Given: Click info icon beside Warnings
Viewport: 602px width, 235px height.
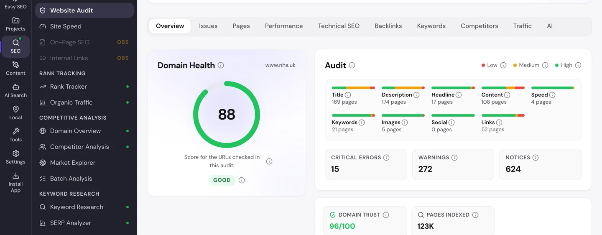Looking at the screenshot, I should point(454,158).
